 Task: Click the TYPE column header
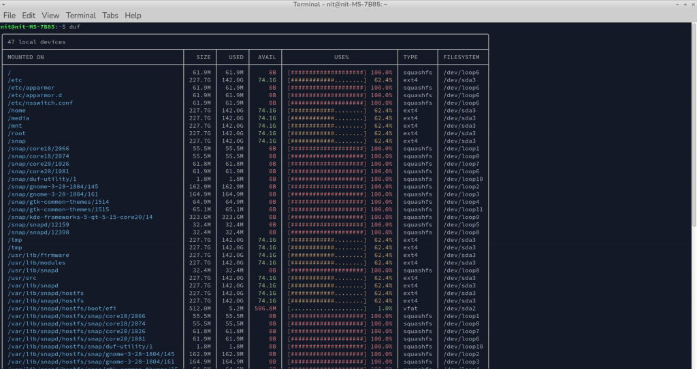pyautogui.click(x=410, y=57)
